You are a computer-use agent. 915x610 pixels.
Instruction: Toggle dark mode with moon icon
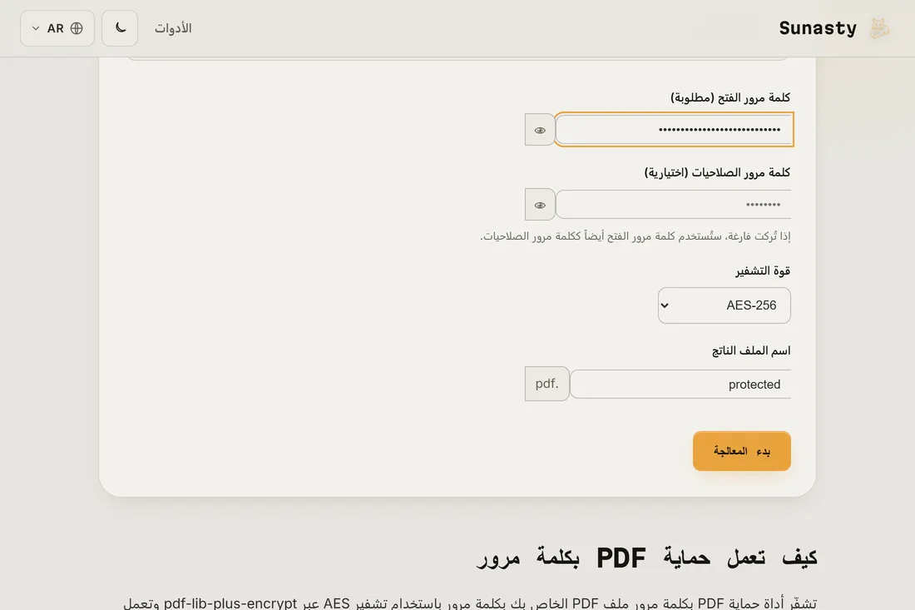(x=120, y=28)
